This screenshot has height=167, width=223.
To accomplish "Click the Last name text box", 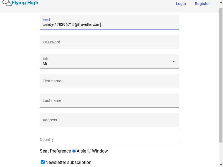I will (x=110, y=100).
